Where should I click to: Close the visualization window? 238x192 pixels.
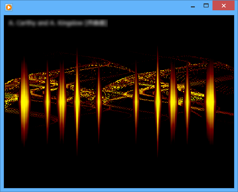tap(223, 5)
